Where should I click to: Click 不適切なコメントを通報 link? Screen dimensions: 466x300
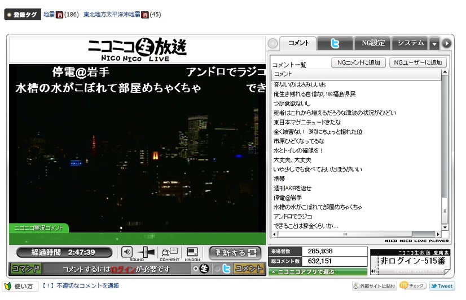click(x=87, y=285)
